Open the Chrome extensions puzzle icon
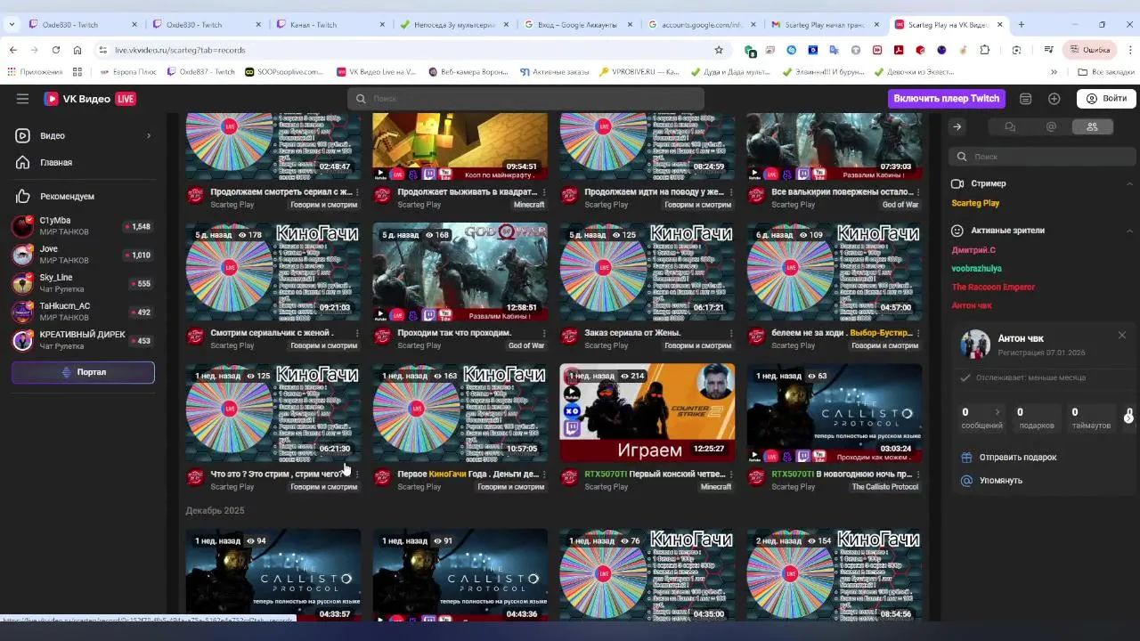Screen dimensions: 1140x641 pyautogui.click(x=984, y=50)
